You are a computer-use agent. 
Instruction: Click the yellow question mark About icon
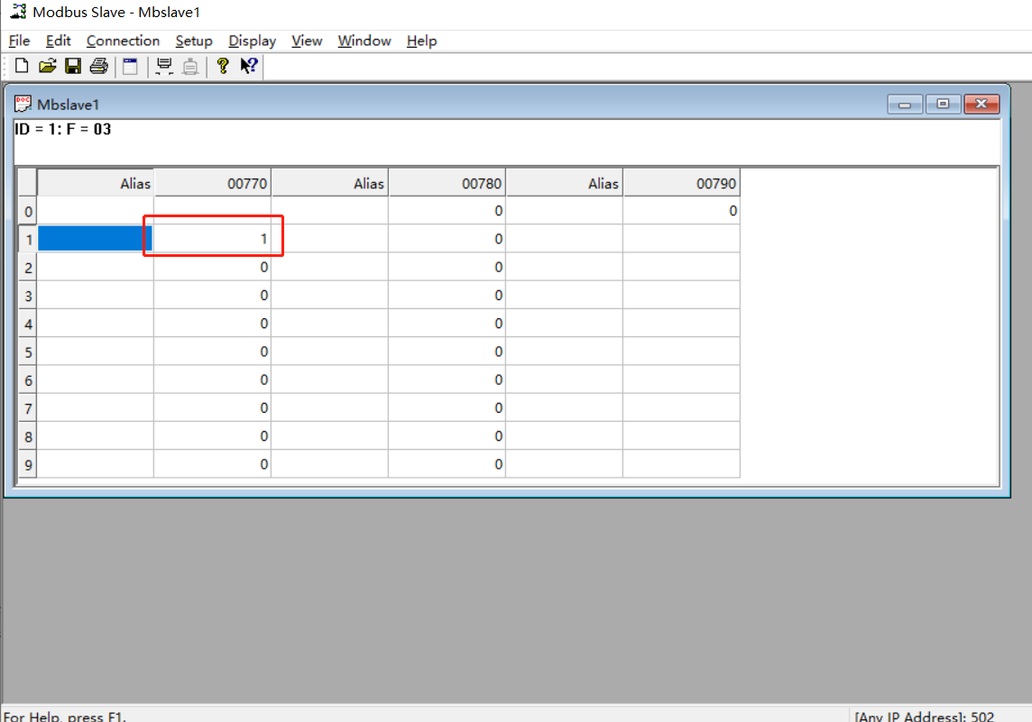coord(223,66)
